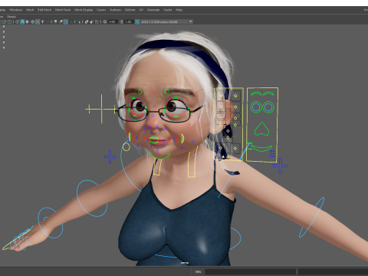This screenshot has width=368, height=276.
Task: Open the Generate menu
Action: point(153,10)
